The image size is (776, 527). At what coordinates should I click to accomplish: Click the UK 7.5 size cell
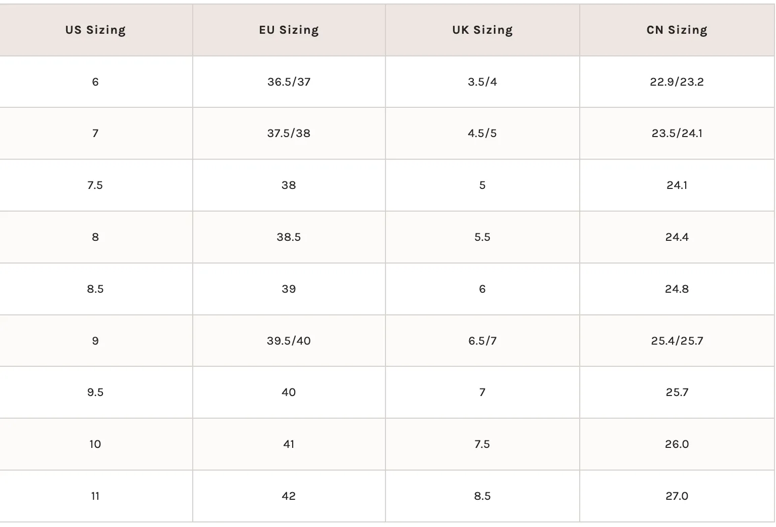point(483,444)
